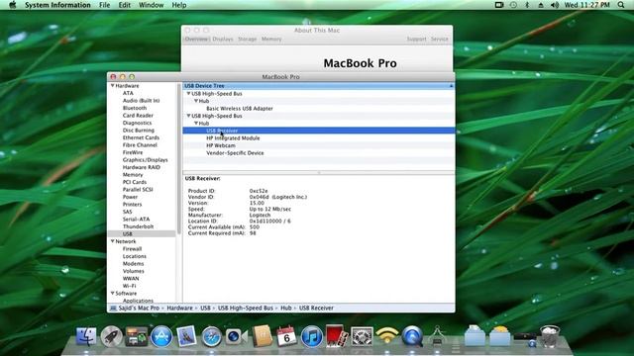
Task: Click USB High-Speed Bus in path bar
Action: click(x=246, y=308)
